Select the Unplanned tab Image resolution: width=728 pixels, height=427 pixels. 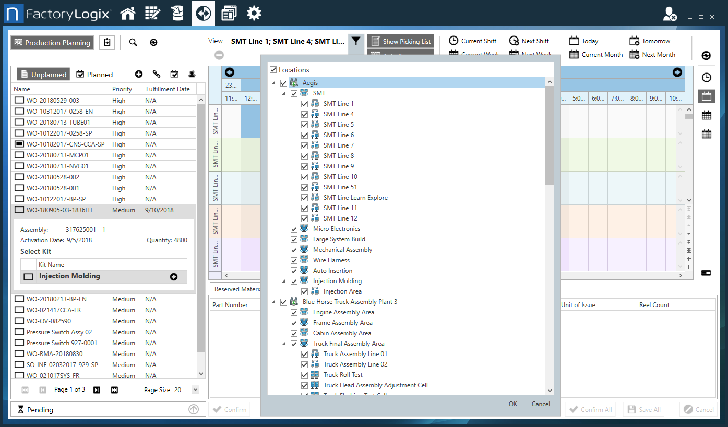(x=43, y=75)
